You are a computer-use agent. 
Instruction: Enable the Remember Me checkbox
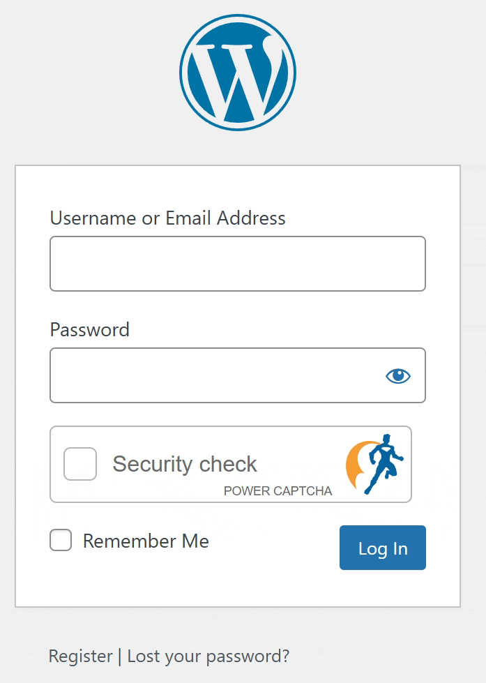(x=61, y=541)
